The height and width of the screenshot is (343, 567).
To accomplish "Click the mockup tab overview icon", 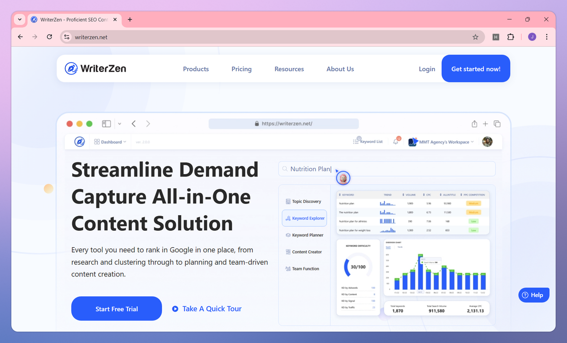I will click(497, 124).
